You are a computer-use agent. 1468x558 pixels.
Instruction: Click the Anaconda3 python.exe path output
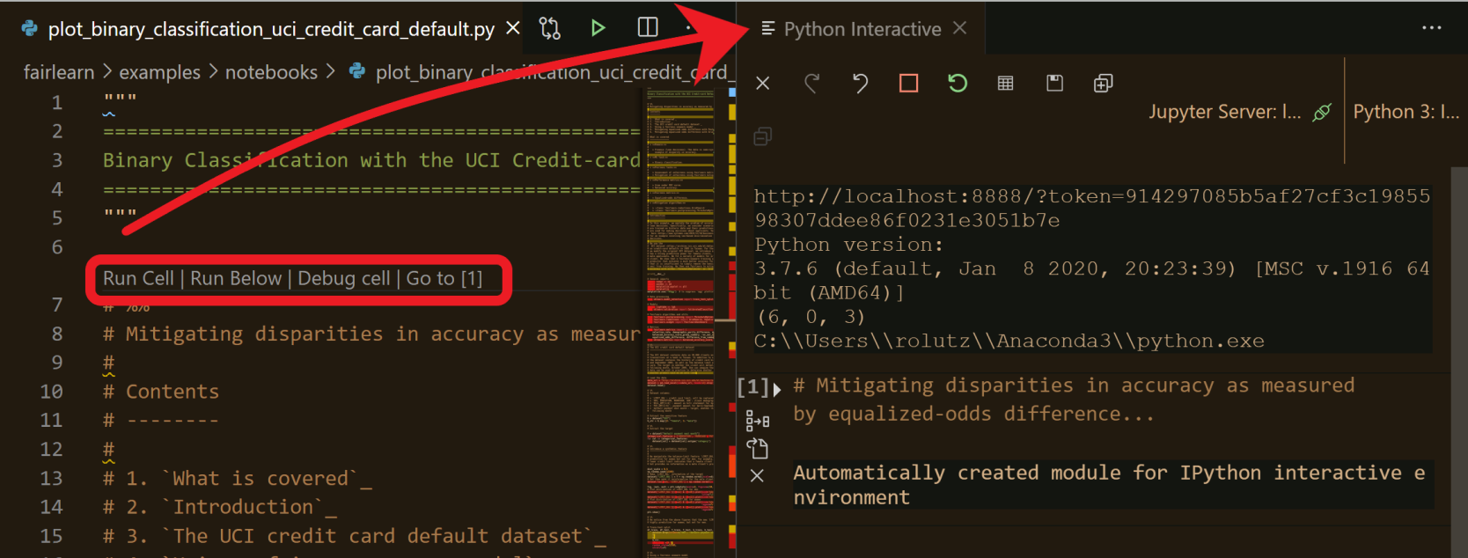1009,341
